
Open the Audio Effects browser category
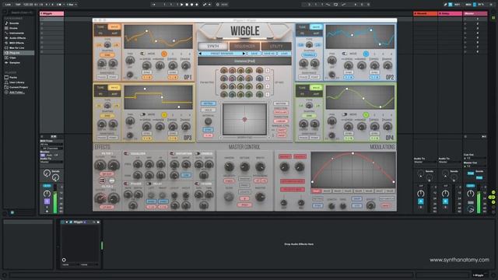tap(17, 38)
